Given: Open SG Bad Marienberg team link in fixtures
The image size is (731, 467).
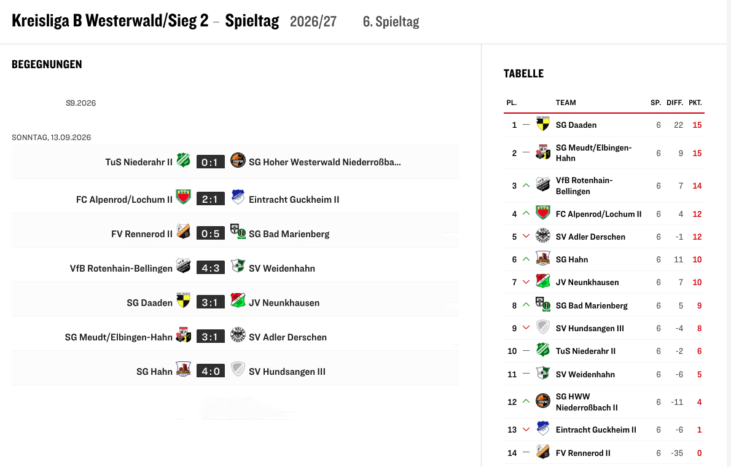Looking at the screenshot, I should pos(289,233).
